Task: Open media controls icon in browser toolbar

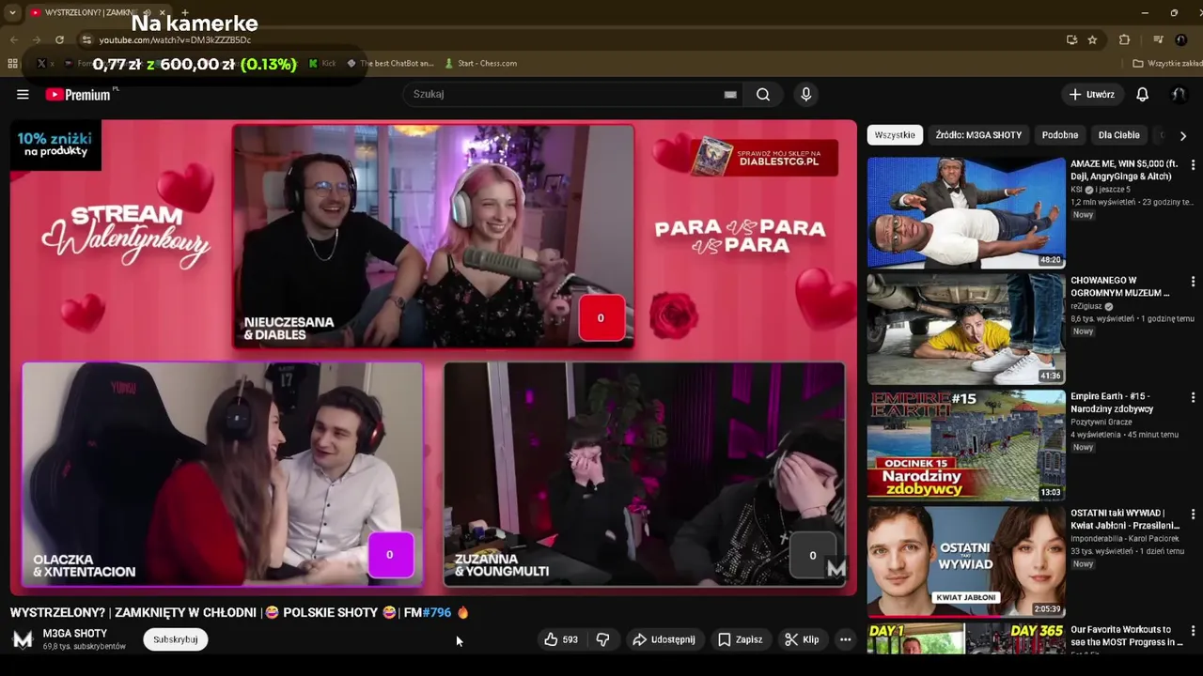Action: (1158, 39)
